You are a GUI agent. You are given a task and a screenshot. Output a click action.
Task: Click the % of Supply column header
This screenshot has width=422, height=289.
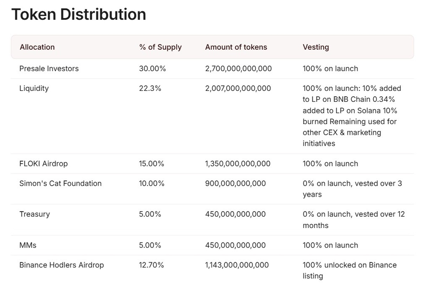(160, 47)
